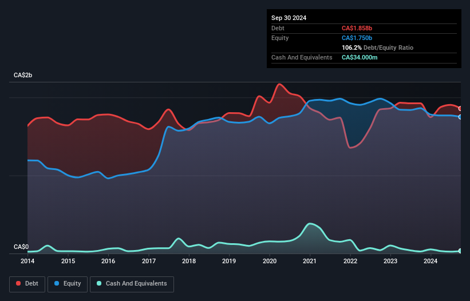Click the red Debt endpoint marker
The image size is (470, 301).
(460, 108)
